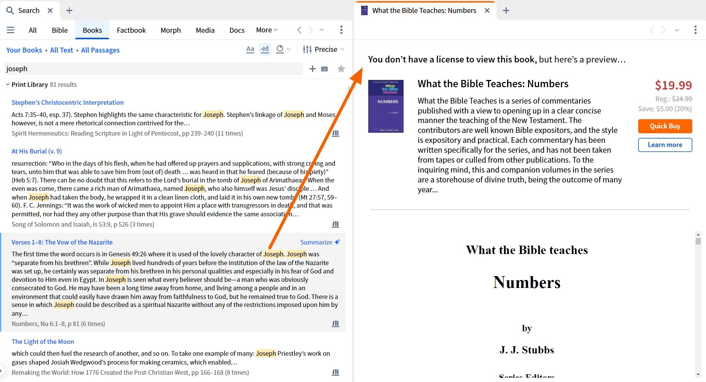Toggle the Match case (Aa) option

point(250,49)
